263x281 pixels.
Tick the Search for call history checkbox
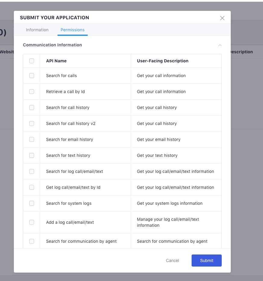[32, 108]
